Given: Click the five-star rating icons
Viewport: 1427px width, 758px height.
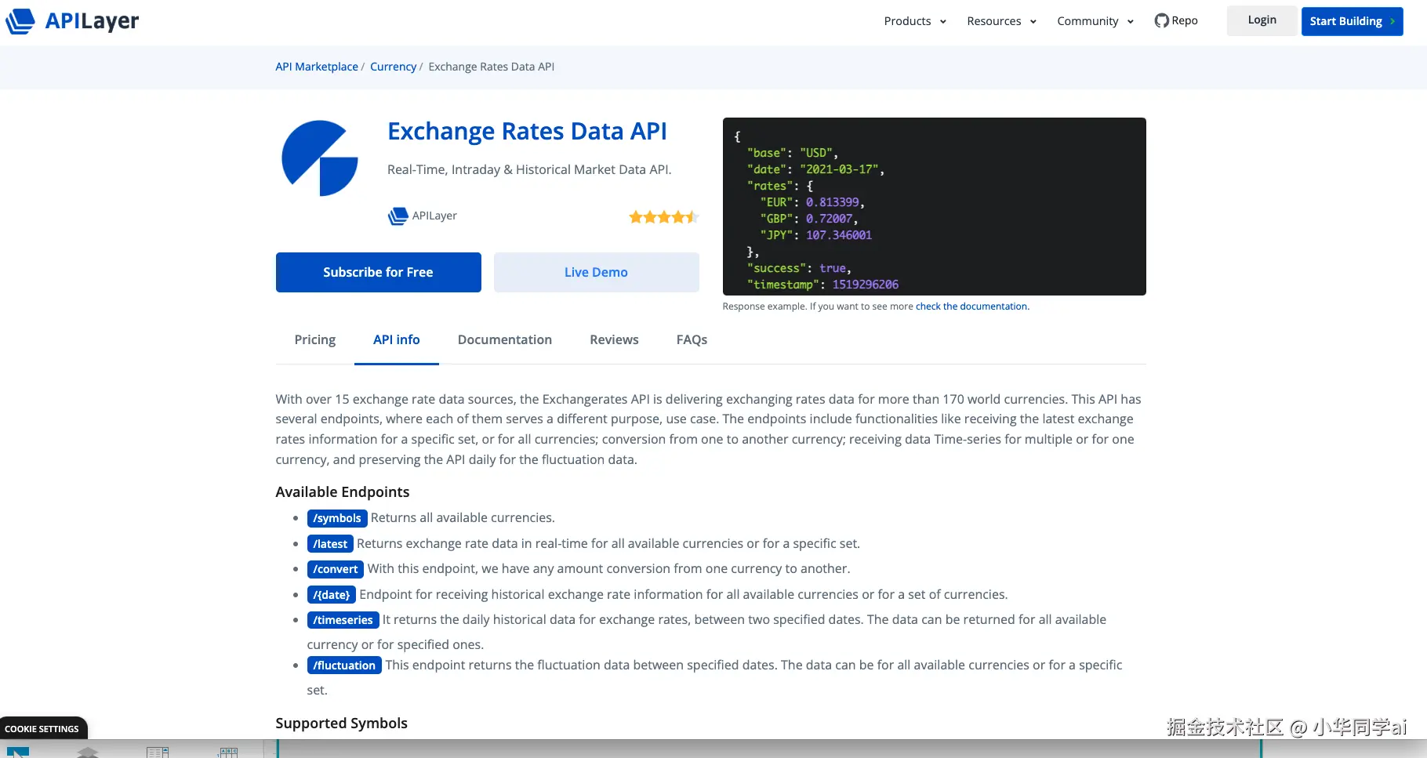Looking at the screenshot, I should (x=663, y=217).
